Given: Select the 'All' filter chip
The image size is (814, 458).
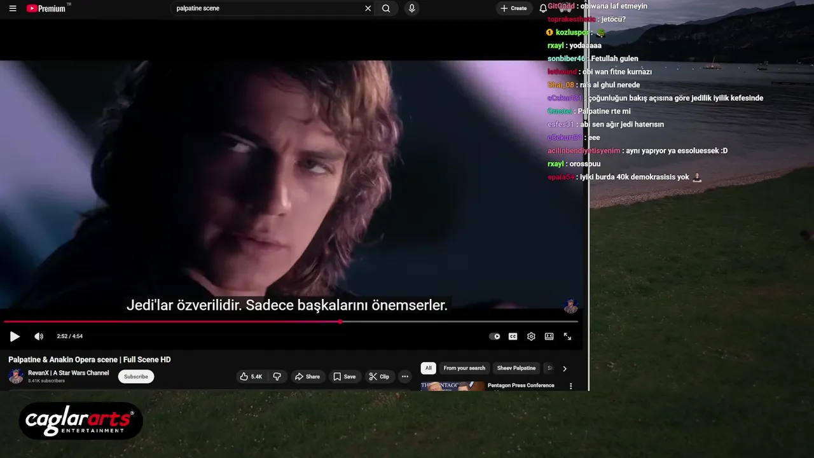Looking at the screenshot, I should tap(429, 368).
